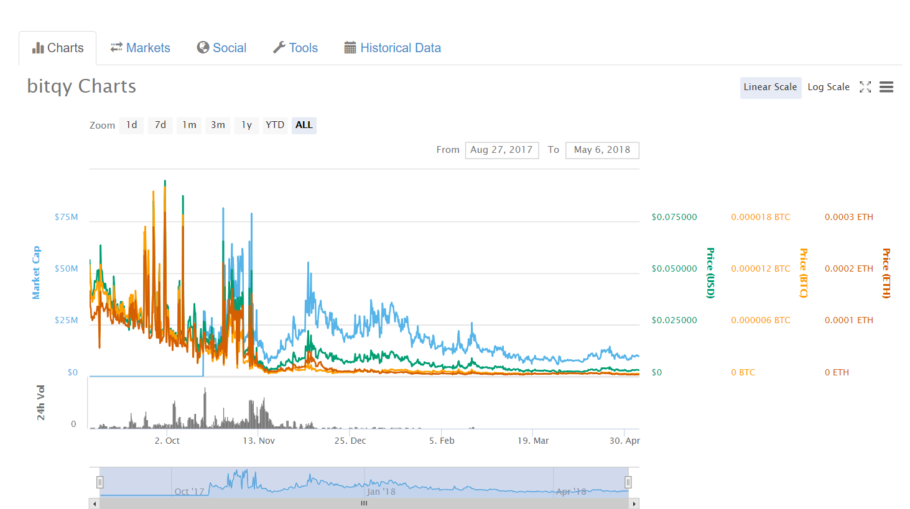This screenshot has width=910, height=509.
Task: Open the Social tab
Action: click(221, 48)
